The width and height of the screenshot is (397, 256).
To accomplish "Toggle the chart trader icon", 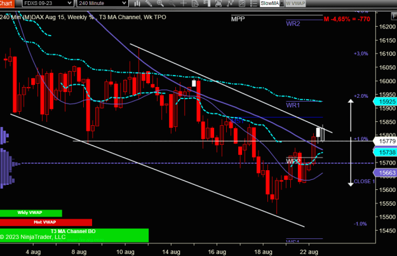I will pos(207,3).
